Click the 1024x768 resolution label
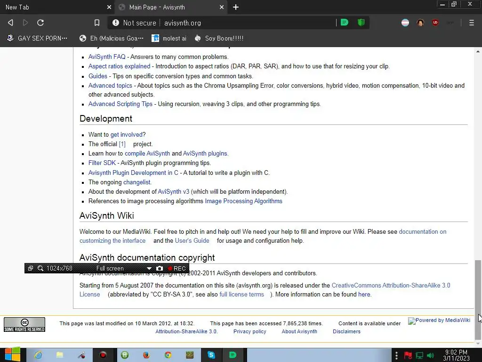 [x=59, y=268]
